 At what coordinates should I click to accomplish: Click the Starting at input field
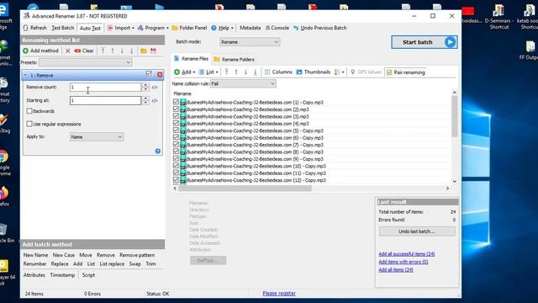(105, 100)
